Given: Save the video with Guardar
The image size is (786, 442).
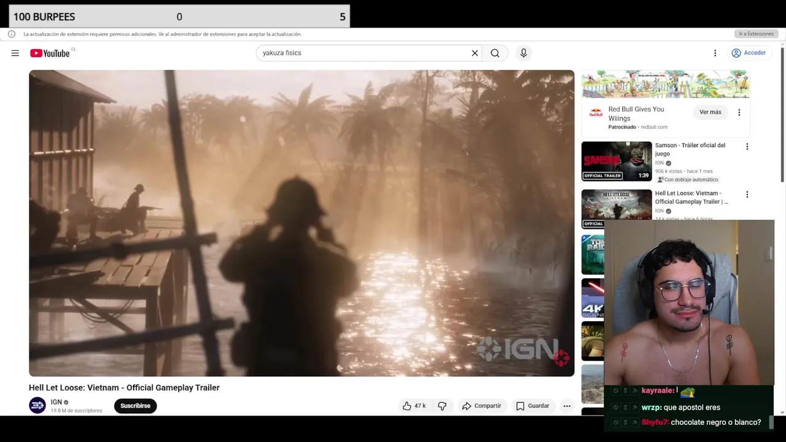Looking at the screenshot, I should pyautogui.click(x=532, y=406).
